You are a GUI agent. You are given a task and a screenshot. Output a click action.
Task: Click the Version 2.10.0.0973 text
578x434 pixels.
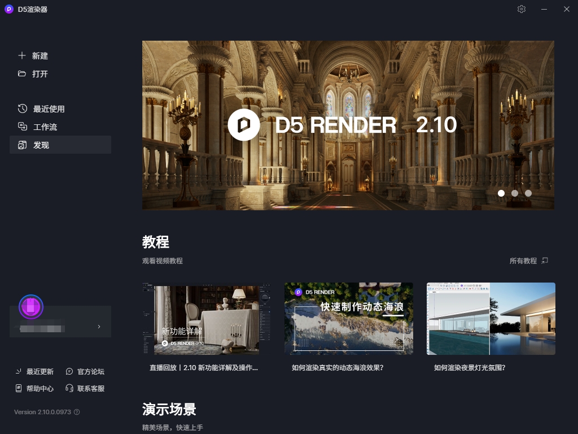[42, 412]
